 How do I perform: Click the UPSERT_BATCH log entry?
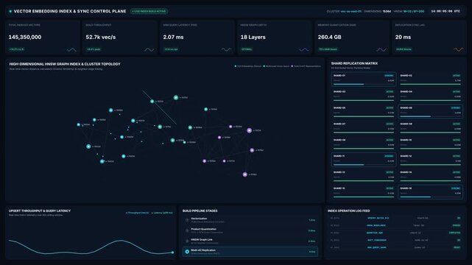pyautogui.click(x=395, y=218)
